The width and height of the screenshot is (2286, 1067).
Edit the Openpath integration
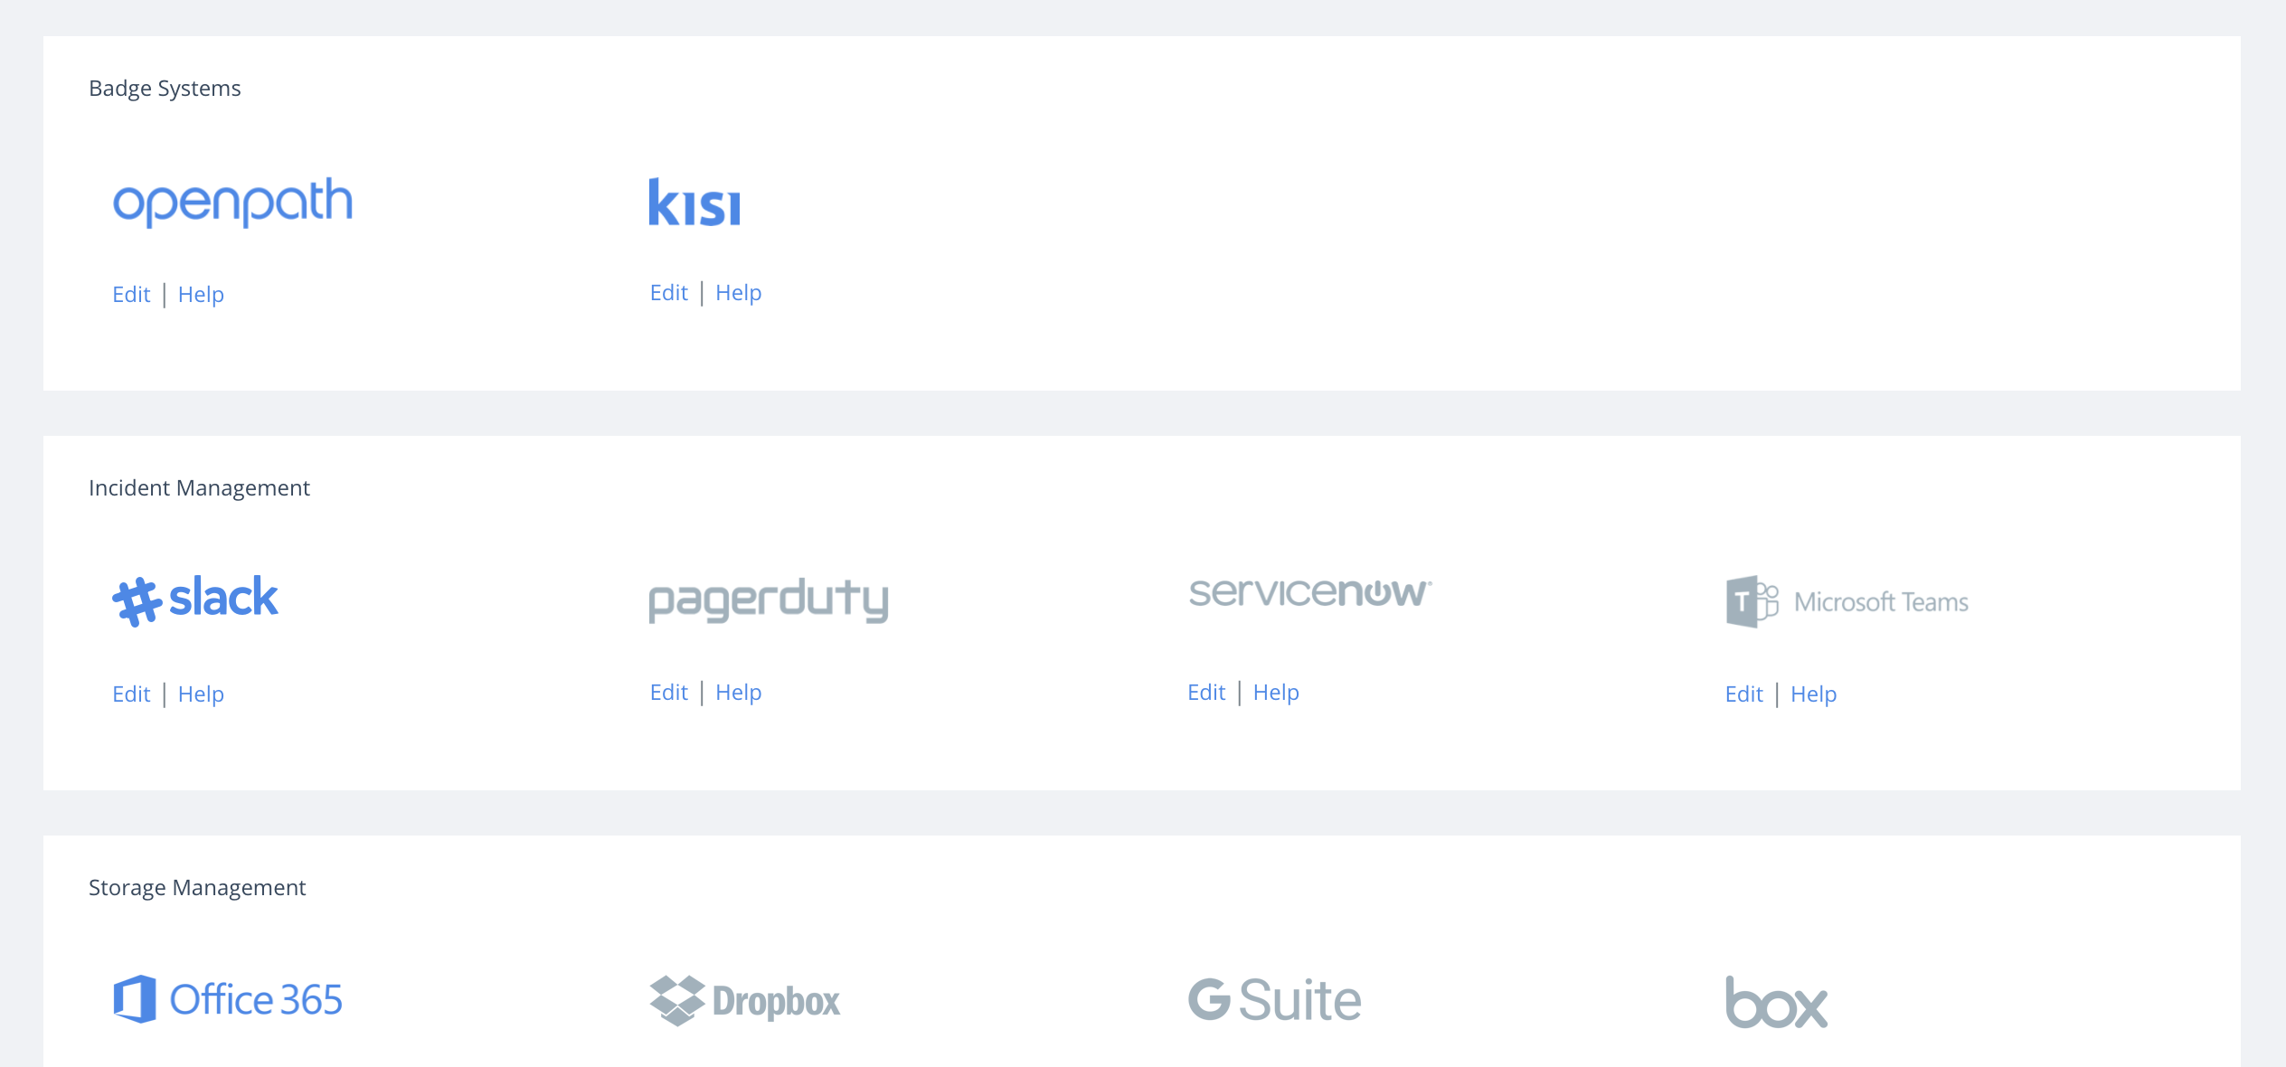pyautogui.click(x=131, y=295)
